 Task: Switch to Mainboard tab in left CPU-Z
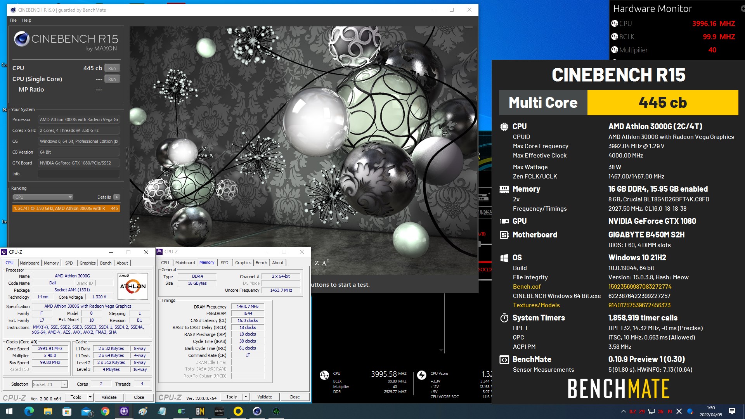(29, 263)
